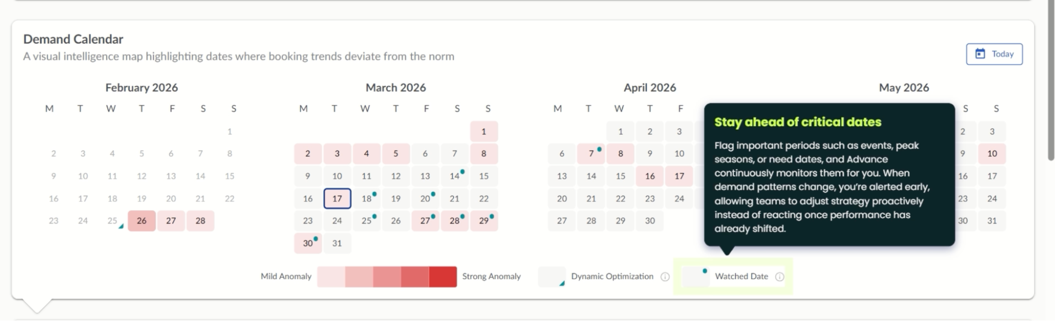Screen dimensions: 1055x321
Task: Click April 16 anomaly date
Action: [650, 176]
